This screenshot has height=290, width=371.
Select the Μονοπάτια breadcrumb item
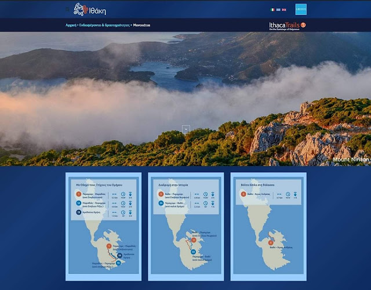click(x=142, y=26)
